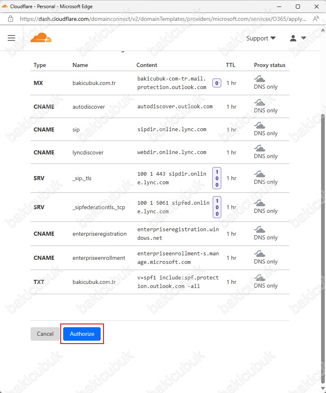Screen dimensions: 326x393
Task: Select the enterpriseenrollment-s.manage.microsoft.com content
Action: [x=178, y=258]
